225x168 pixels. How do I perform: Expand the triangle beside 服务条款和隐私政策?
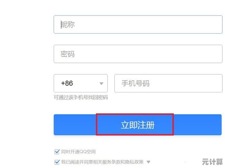tap(148, 162)
